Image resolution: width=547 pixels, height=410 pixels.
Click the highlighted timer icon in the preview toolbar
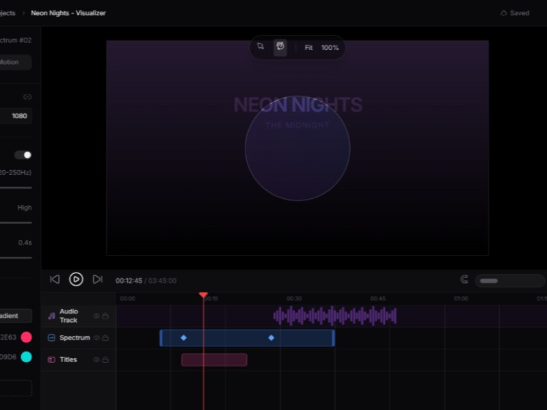point(280,47)
